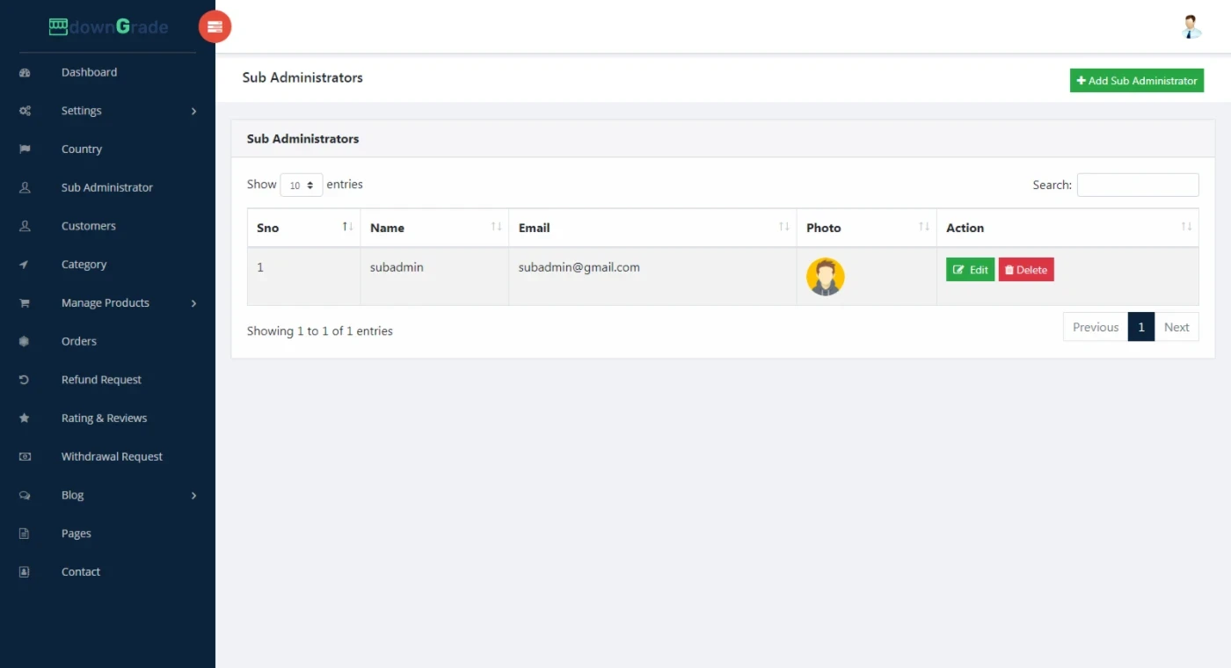Click the Country flag icon in sidebar
This screenshot has height=668, width=1231.
pyautogui.click(x=25, y=149)
